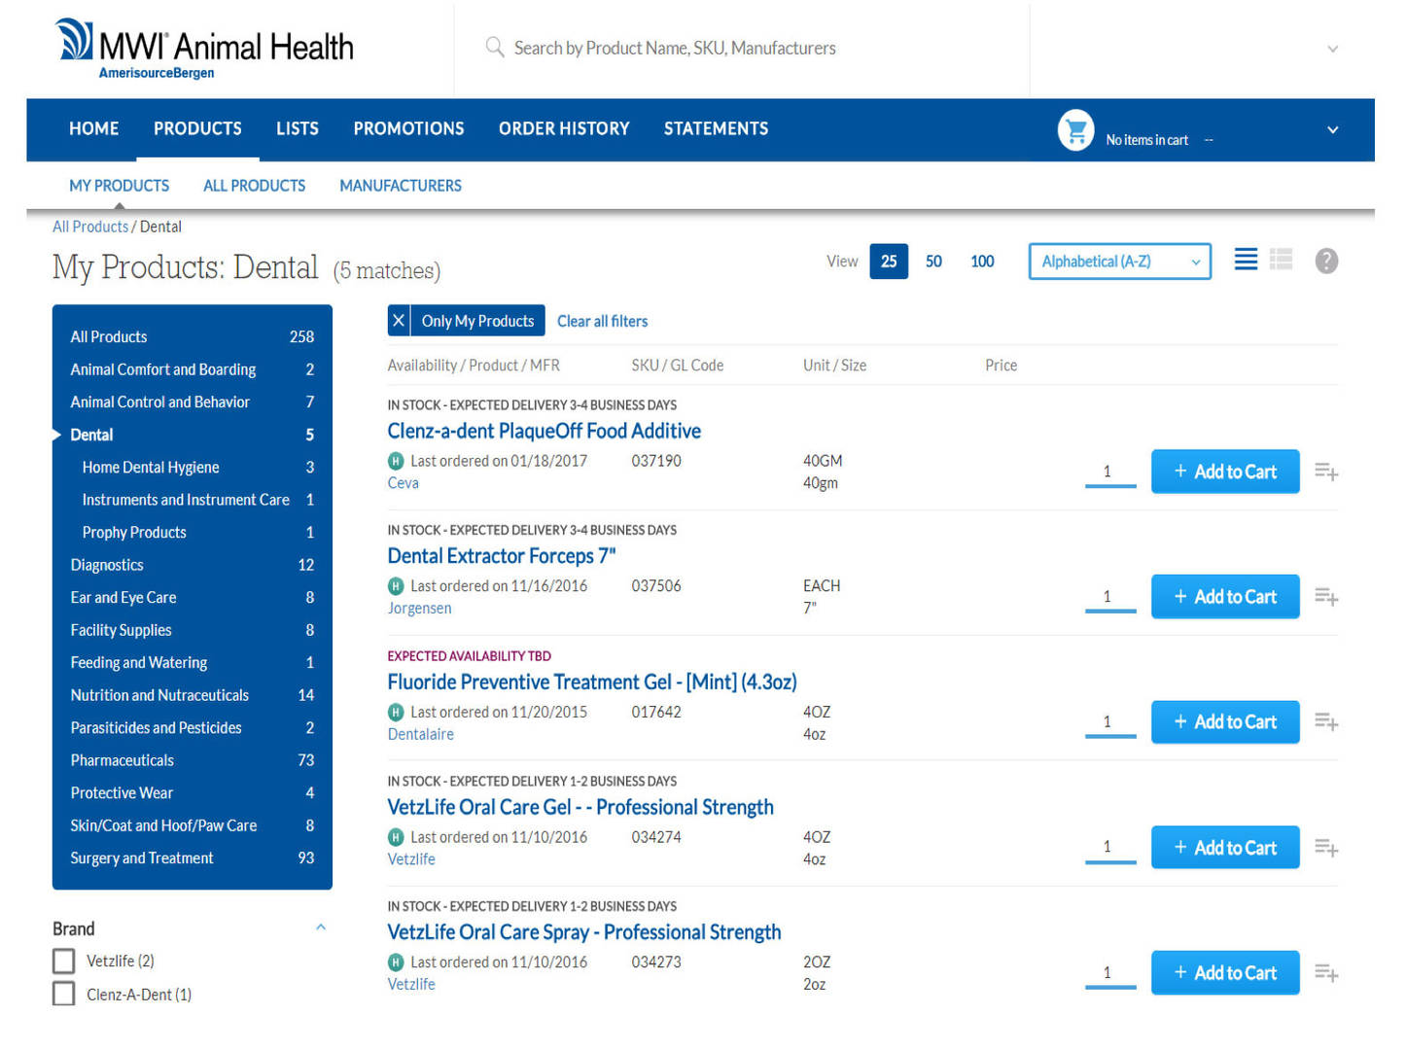The height and width of the screenshot is (1050, 1406).
Task: Remove the Only My Products filter with X
Action: pyautogui.click(x=399, y=320)
